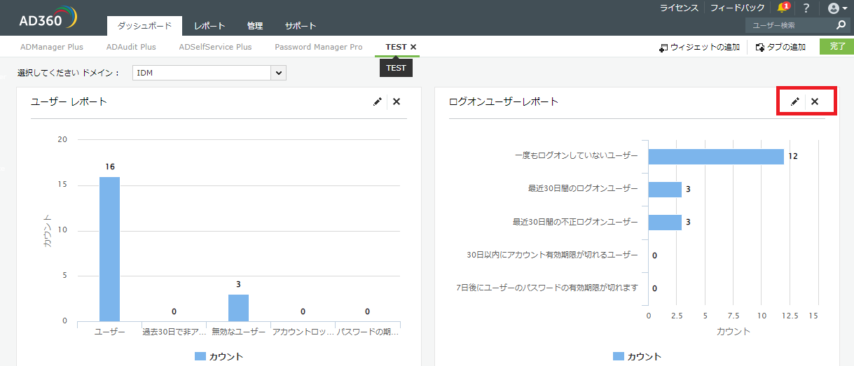854x366 pixels.
Task: Open the notification bell alerts
Action: tap(783, 8)
